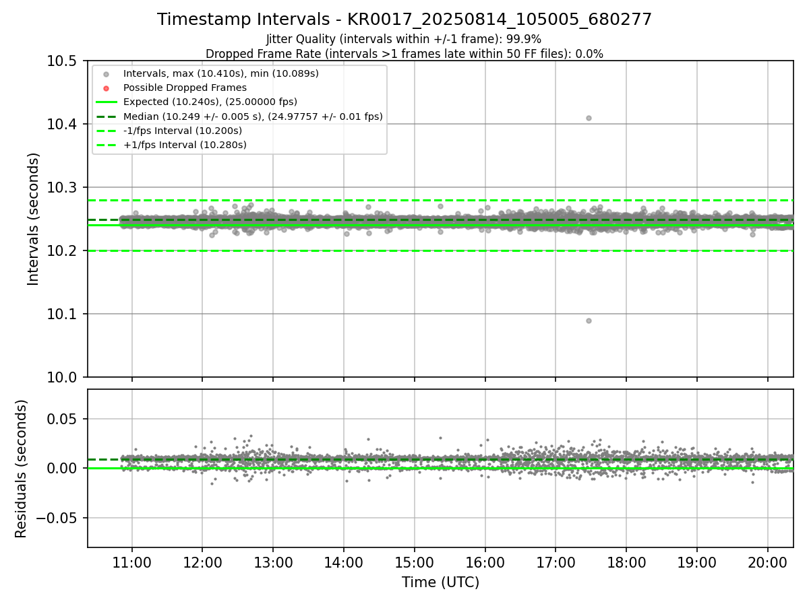Screen dimensions: 809x606
Task: Click the 11:00 x-axis tick label
Action: 132,562
